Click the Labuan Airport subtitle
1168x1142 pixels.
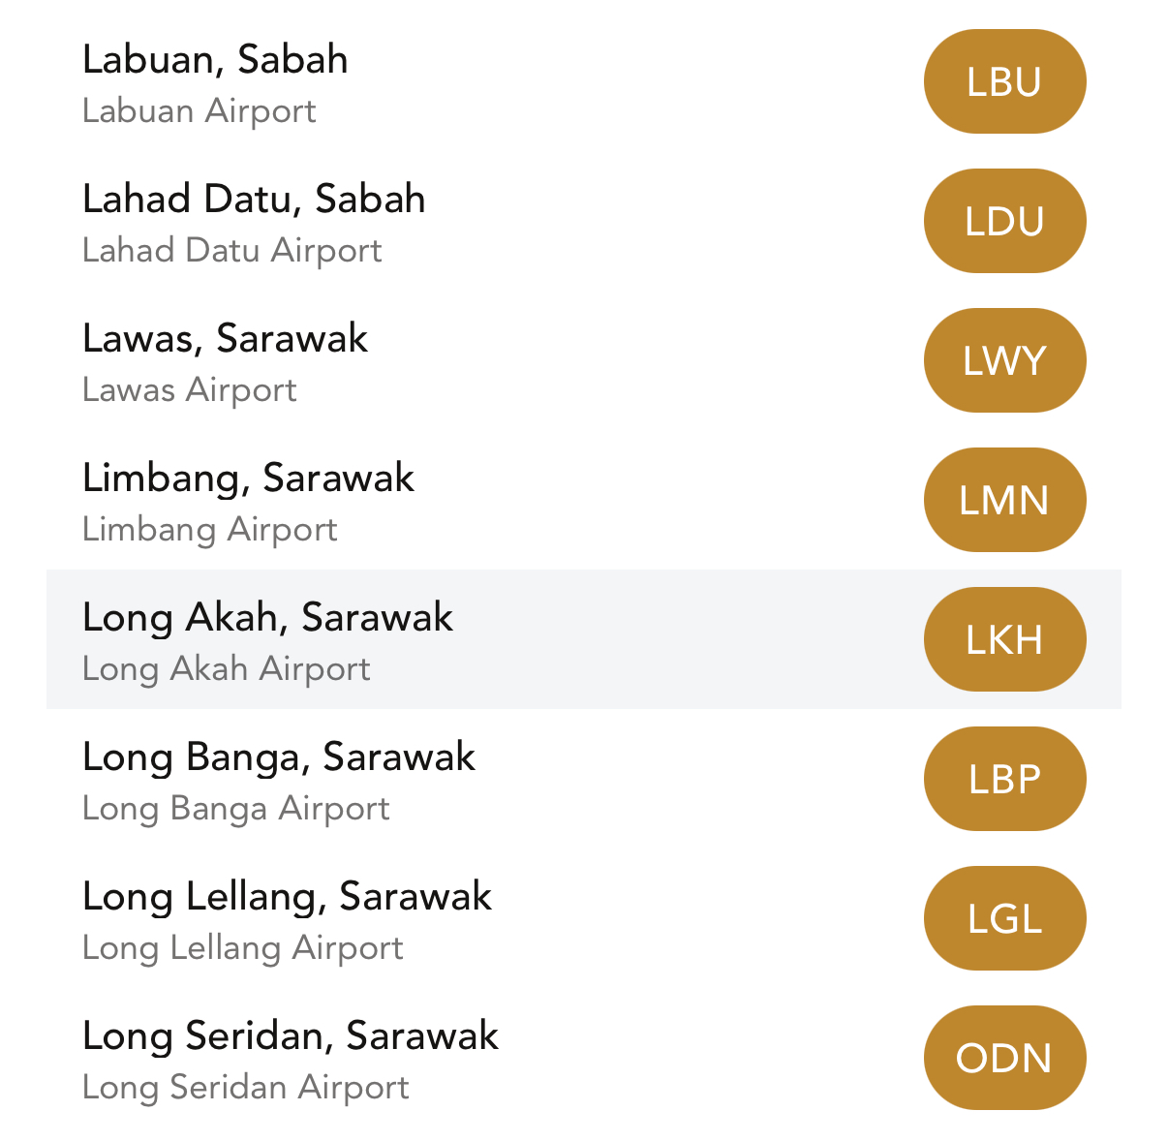click(200, 111)
